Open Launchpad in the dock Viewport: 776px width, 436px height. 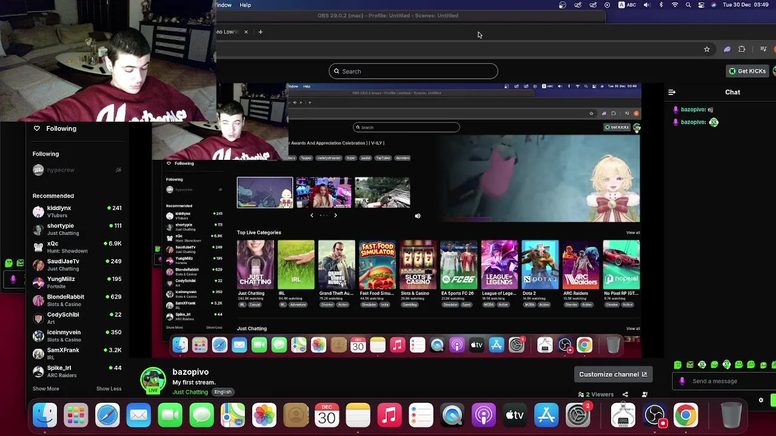(76, 415)
